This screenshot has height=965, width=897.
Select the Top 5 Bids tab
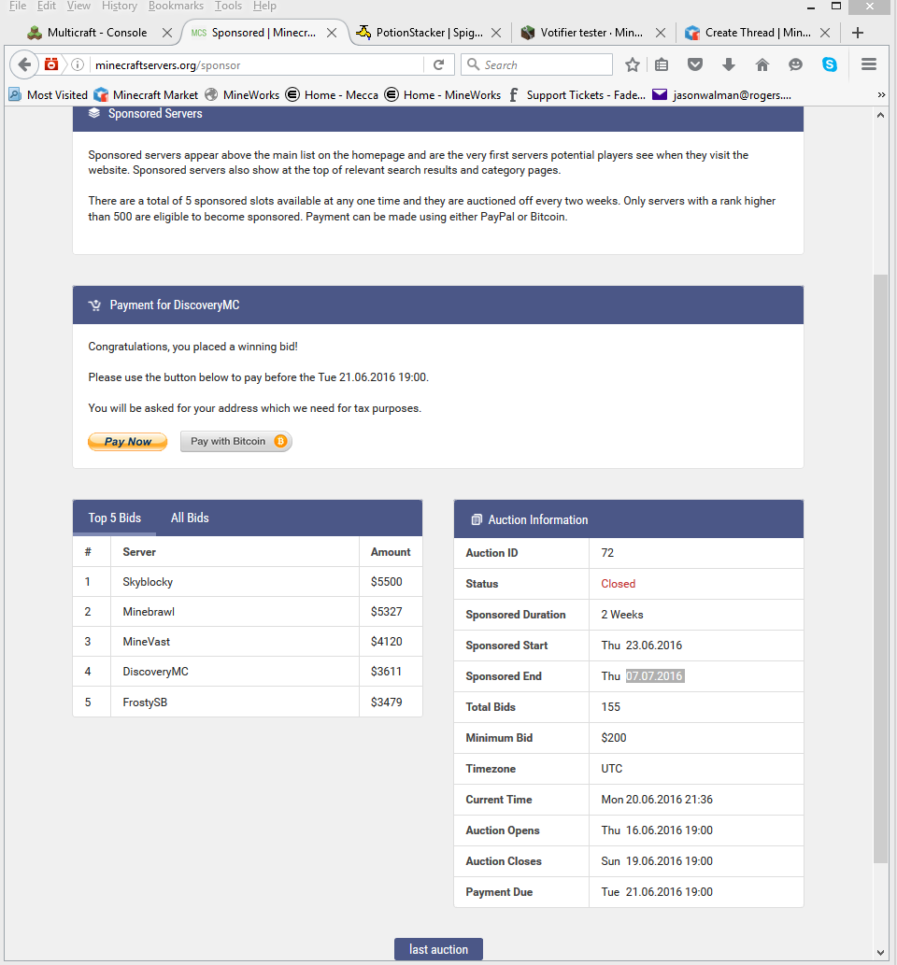tap(115, 518)
